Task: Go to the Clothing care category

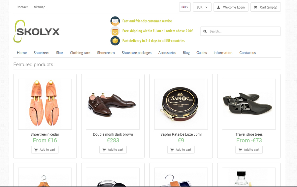Action: click(x=80, y=53)
